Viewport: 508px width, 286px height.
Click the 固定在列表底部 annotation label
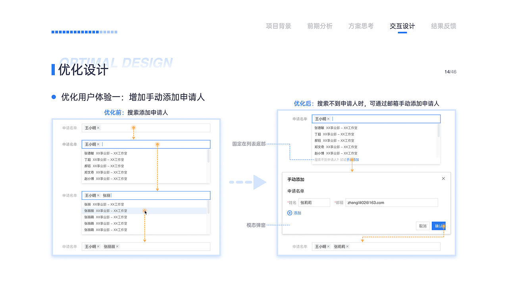click(249, 144)
